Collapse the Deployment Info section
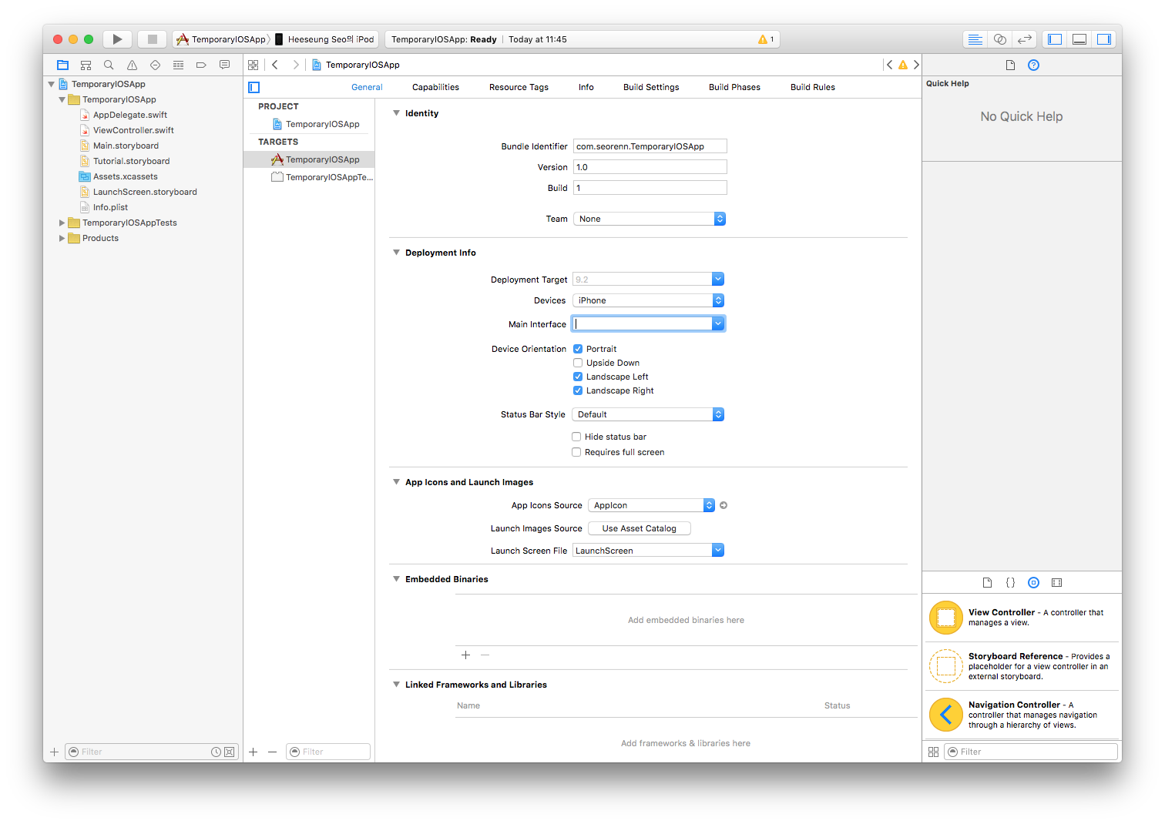This screenshot has height=824, width=1165. point(396,253)
